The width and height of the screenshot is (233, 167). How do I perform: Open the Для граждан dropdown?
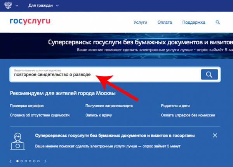coord(43,5)
